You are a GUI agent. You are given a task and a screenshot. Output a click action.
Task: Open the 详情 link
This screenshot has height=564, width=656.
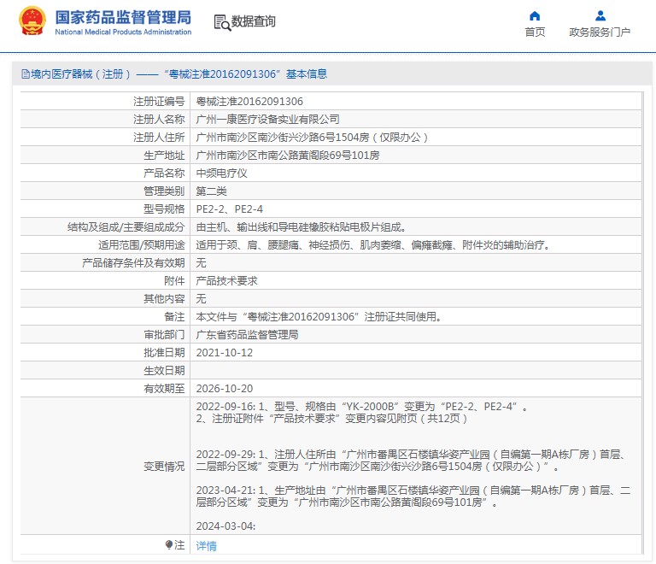pyautogui.click(x=206, y=545)
